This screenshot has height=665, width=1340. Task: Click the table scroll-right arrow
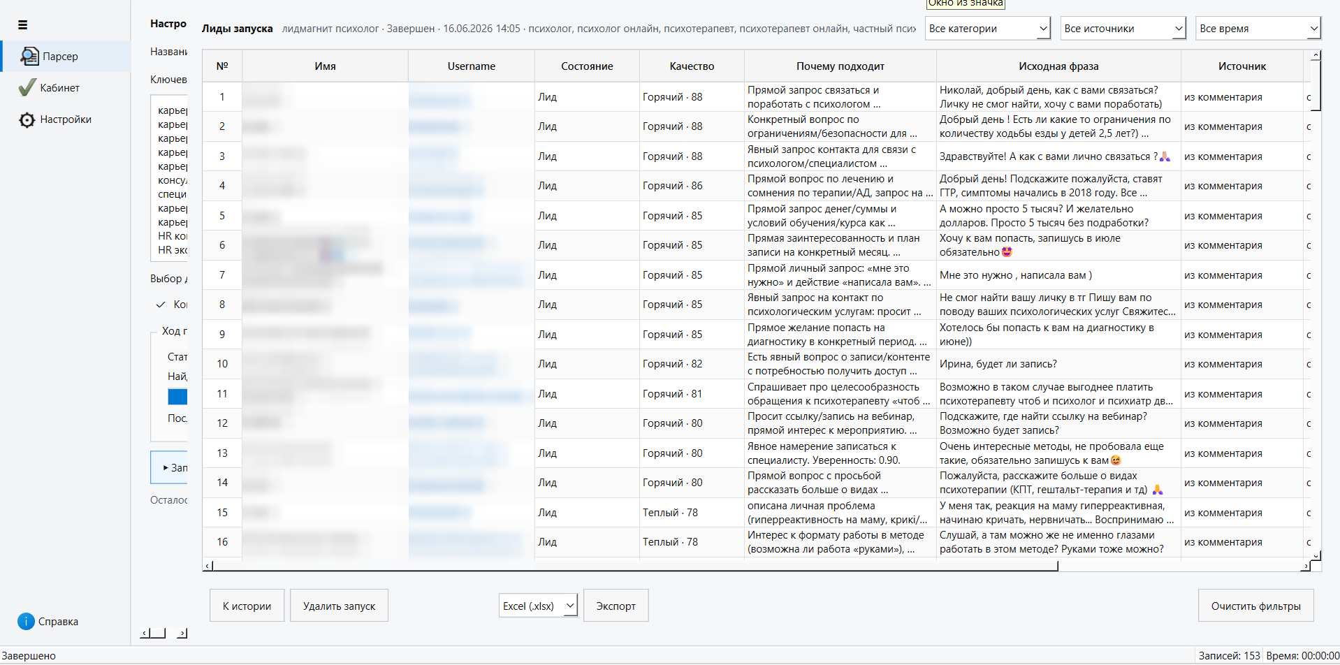pyautogui.click(x=1306, y=566)
